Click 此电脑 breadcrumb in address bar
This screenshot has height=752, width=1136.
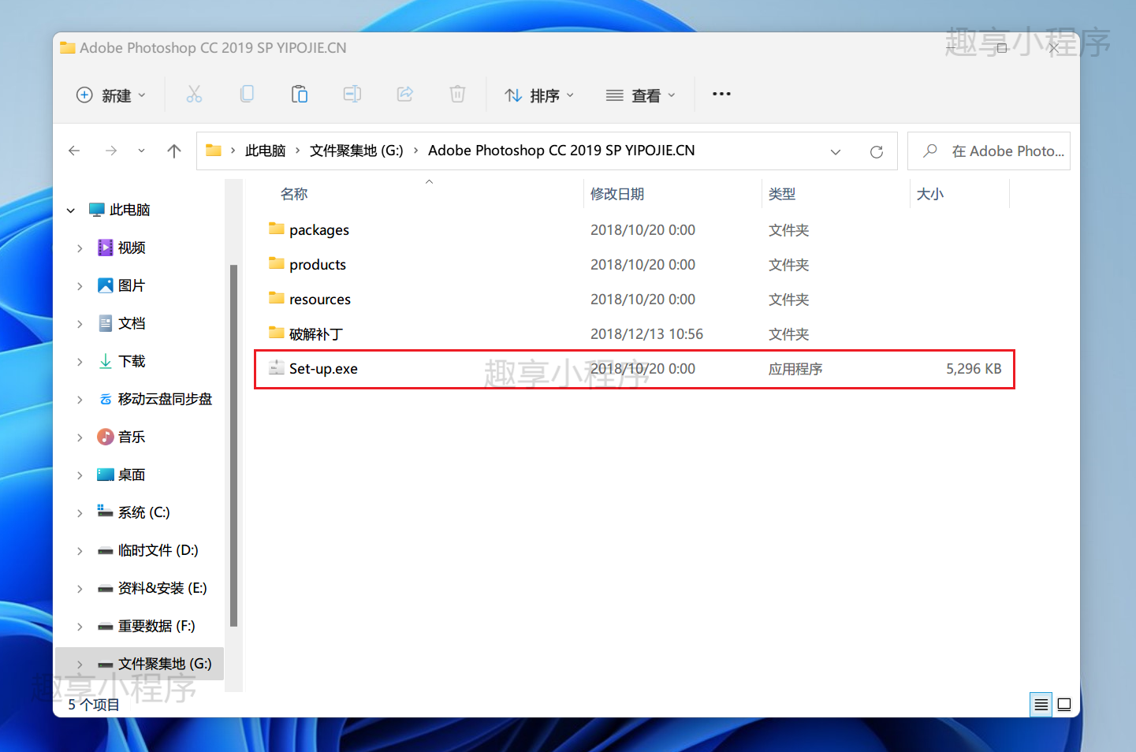click(265, 151)
